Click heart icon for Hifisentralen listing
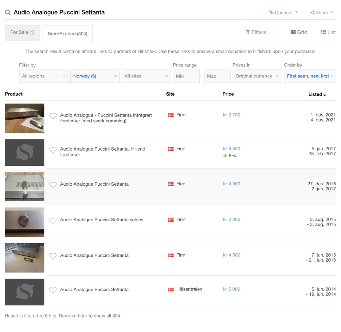Screen dimensions: 341x332 [x=53, y=290]
